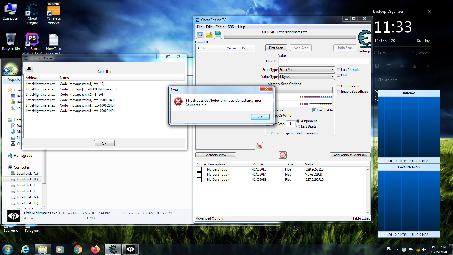
Task: Click OK in the Error dialog
Action: pyautogui.click(x=260, y=117)
